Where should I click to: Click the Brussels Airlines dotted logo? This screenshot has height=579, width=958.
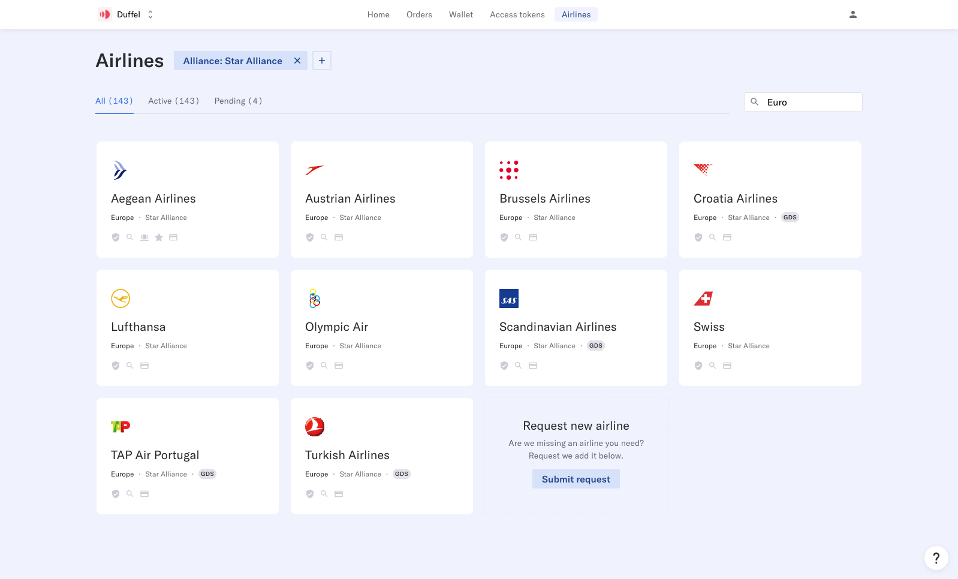(x=509, y=170)
